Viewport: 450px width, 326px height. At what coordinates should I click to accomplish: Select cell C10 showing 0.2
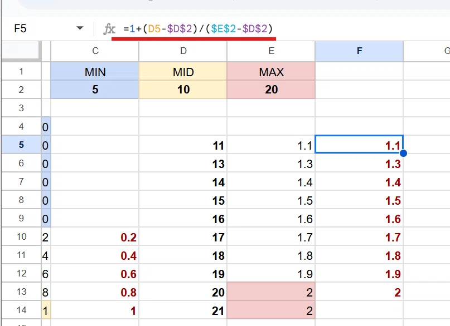(x=95, y=236)
